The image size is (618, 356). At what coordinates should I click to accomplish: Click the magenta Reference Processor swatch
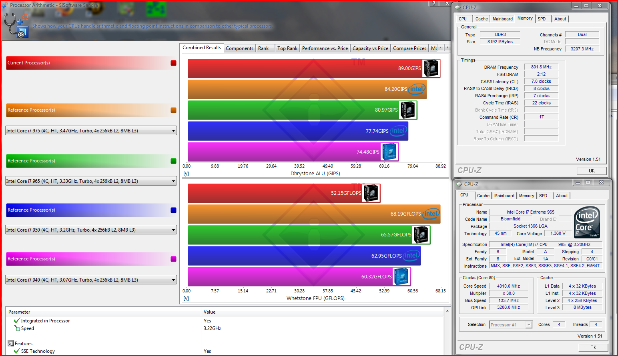coord(173,259)
